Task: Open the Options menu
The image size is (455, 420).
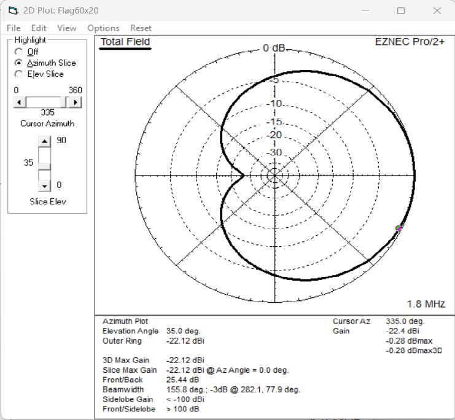Action: coord(103,28)
